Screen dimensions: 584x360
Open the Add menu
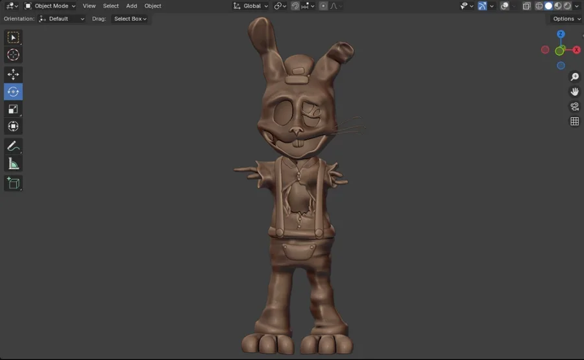pyautogui.click(x=132, y=6)
